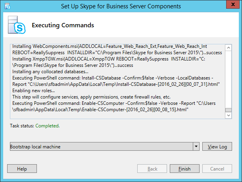This screenshot has height=182, width=242.
Task: Click the log scrollbar thumb
Action: pos(229,110)
